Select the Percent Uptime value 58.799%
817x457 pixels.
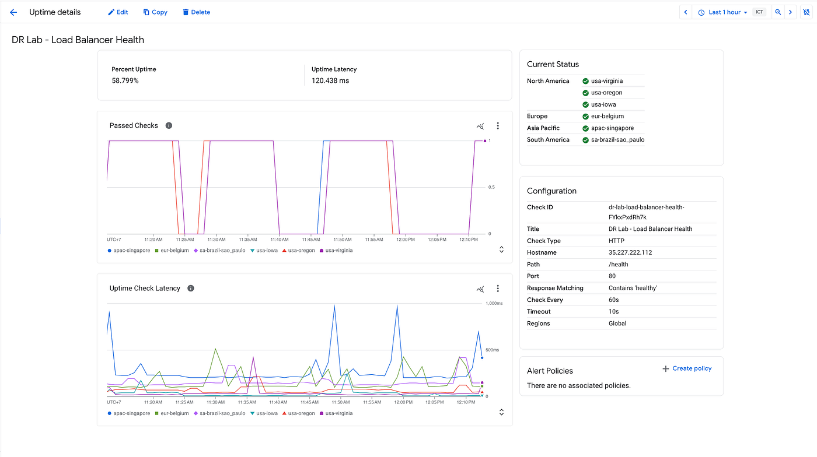125,80
